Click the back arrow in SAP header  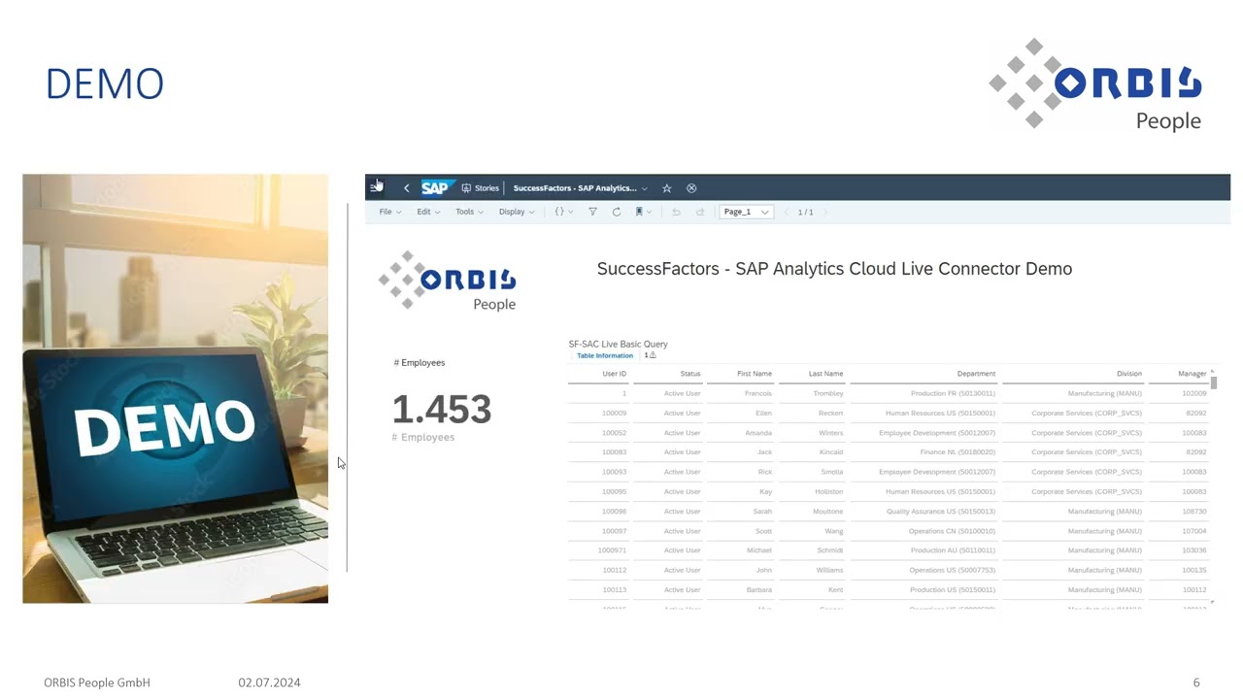click(x=406, y=188)
